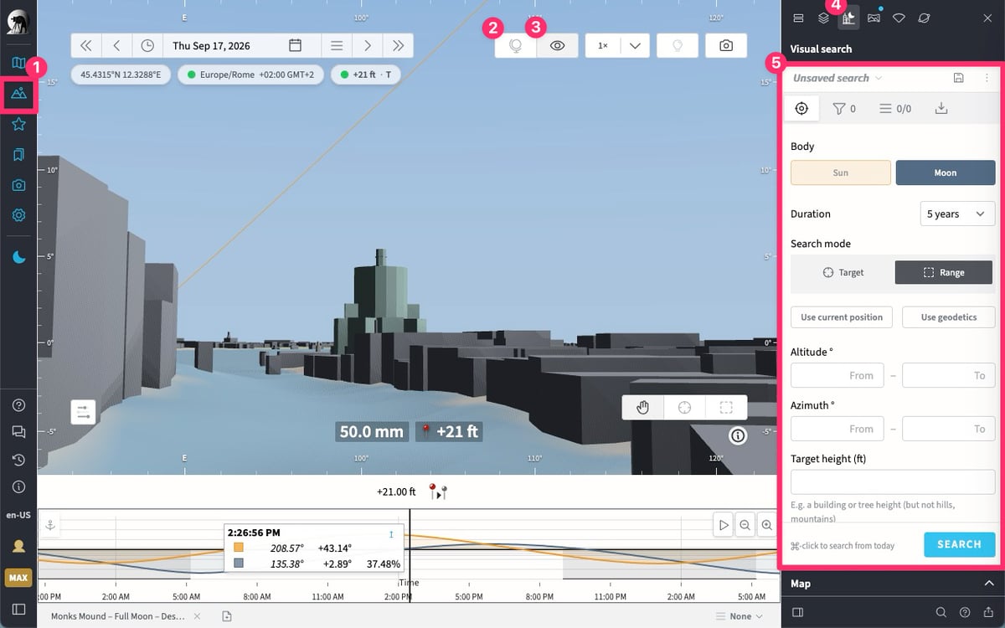Open help question mark in the left sidebar
The width and height of the screenshot is (1005, 628).
(18, 405)
